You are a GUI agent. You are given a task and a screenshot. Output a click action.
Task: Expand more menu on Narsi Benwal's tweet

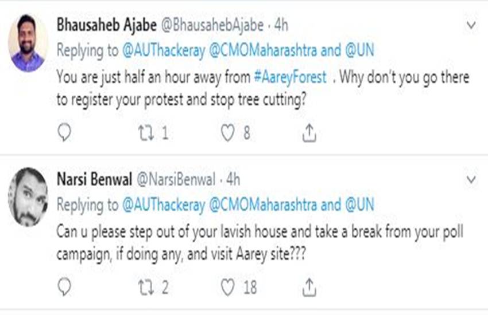point(471,180)
